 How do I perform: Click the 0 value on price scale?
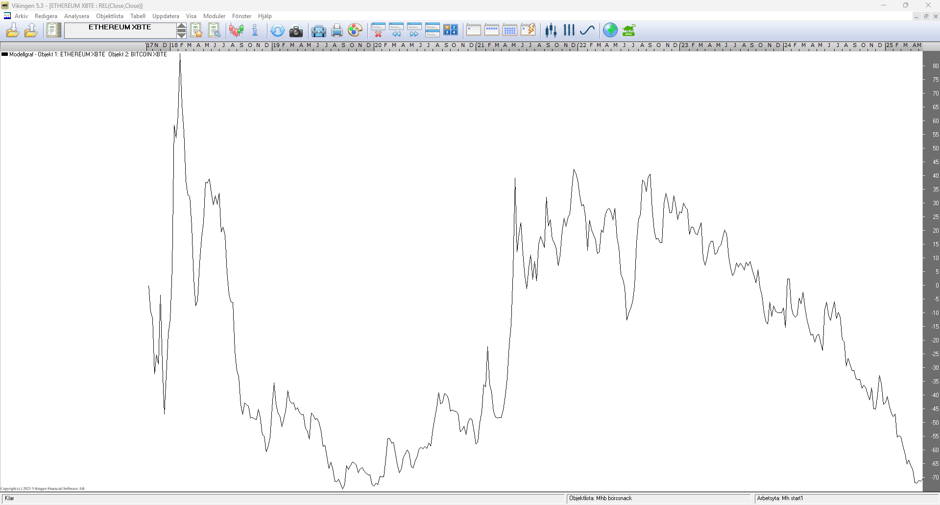coord(937,286)
